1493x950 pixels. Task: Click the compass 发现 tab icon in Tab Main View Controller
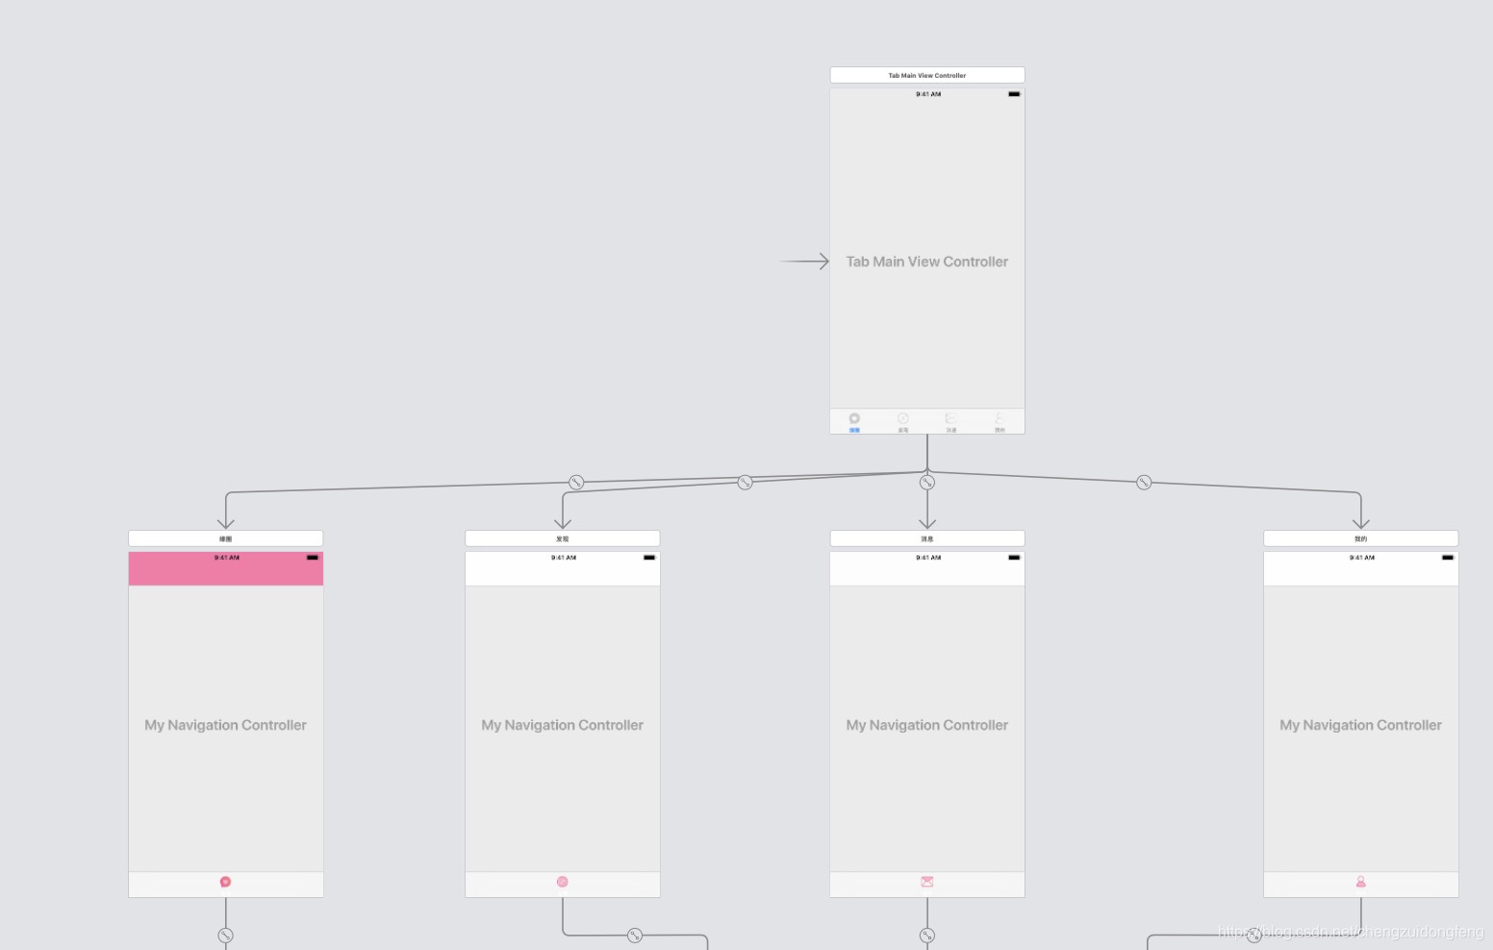903,419
